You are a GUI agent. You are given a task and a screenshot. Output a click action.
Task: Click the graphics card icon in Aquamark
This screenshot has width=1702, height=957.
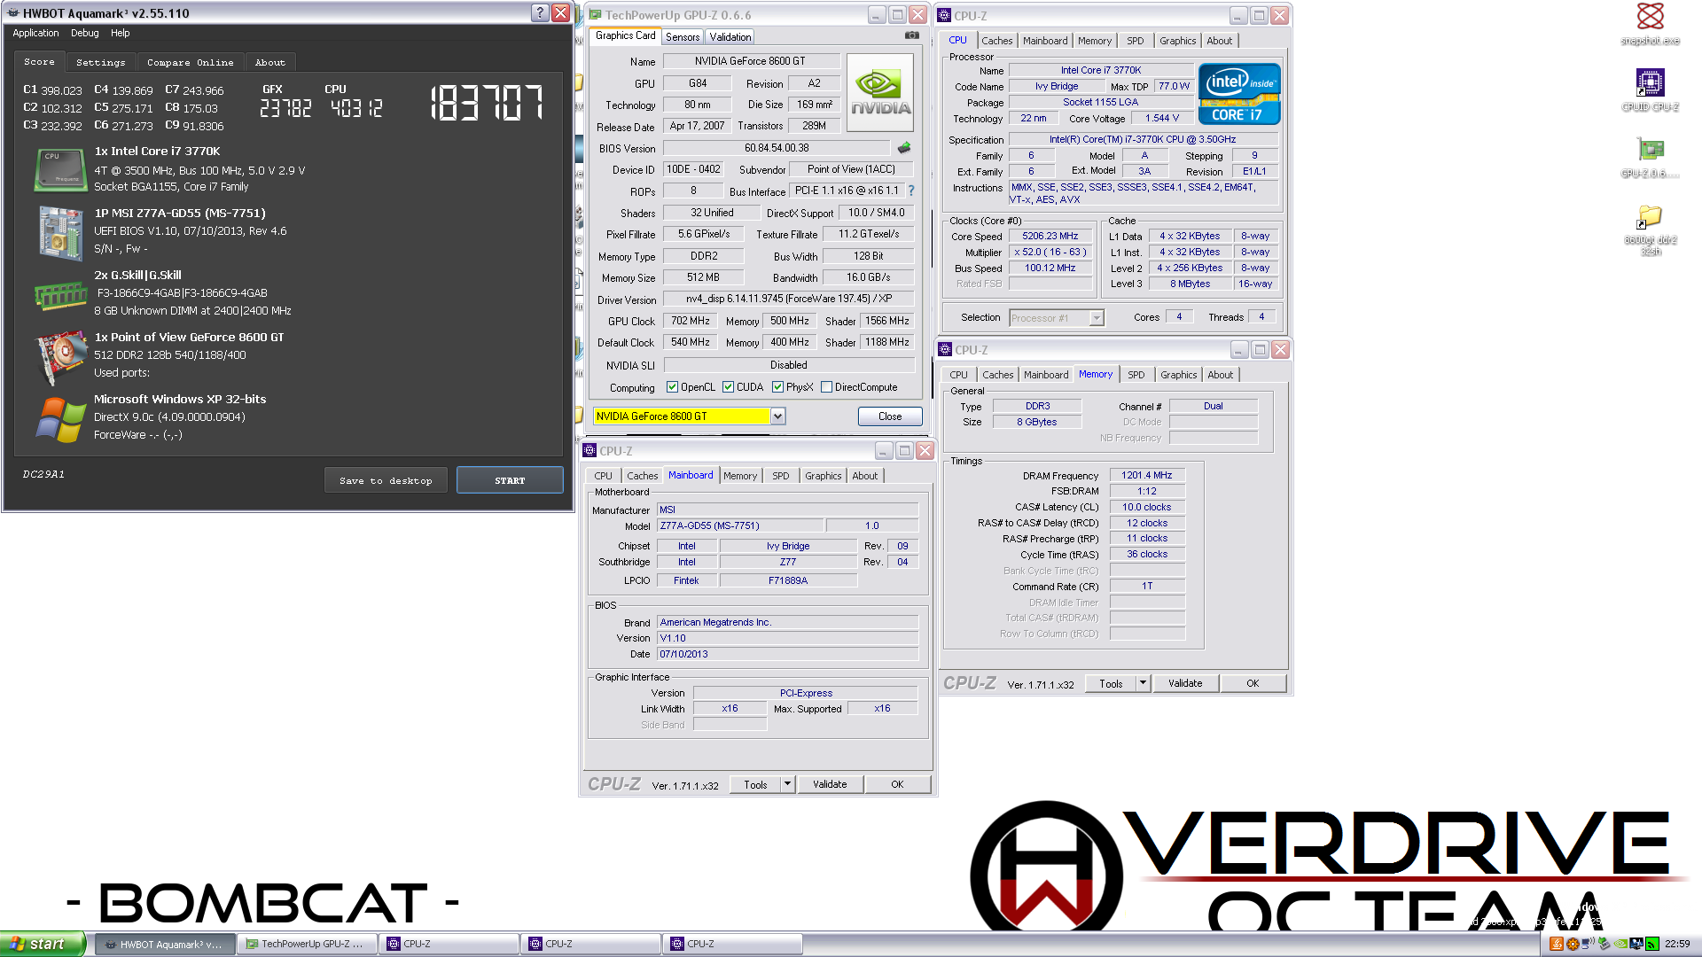[59, 356]
